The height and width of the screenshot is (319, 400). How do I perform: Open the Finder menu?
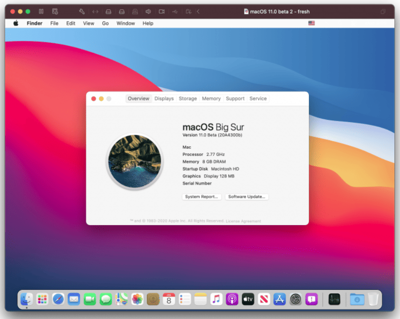34,23
